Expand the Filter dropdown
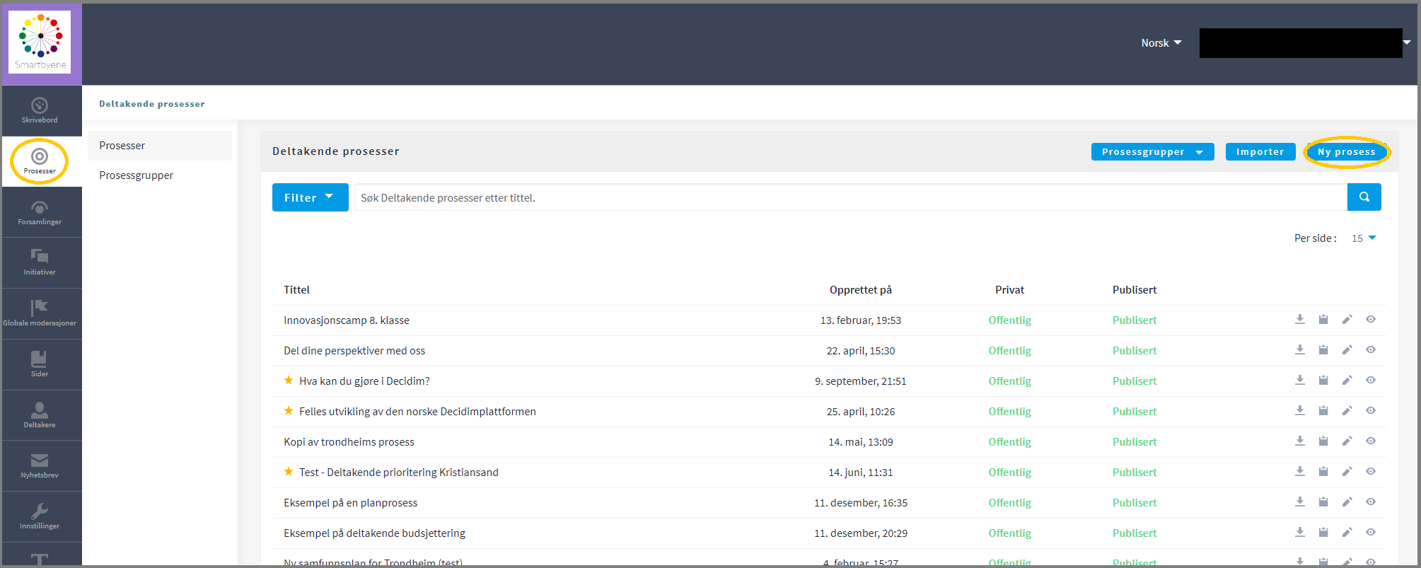Screen dimensions: 1421x568 click(x=310, y=197)
